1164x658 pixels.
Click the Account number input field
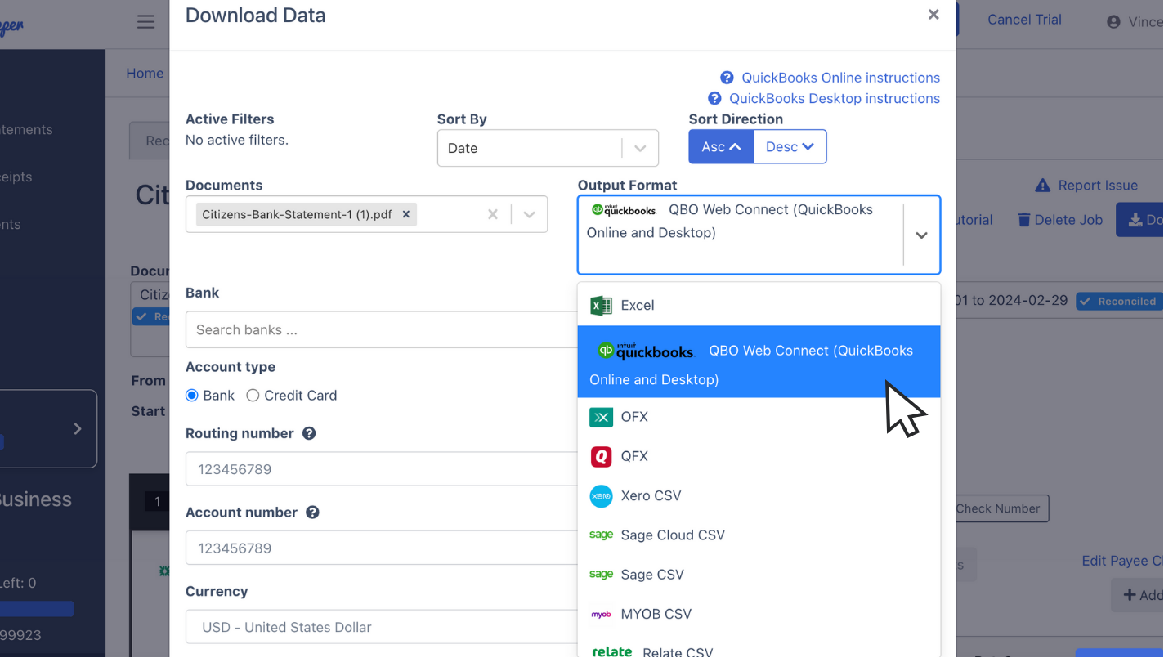[382, 548]
